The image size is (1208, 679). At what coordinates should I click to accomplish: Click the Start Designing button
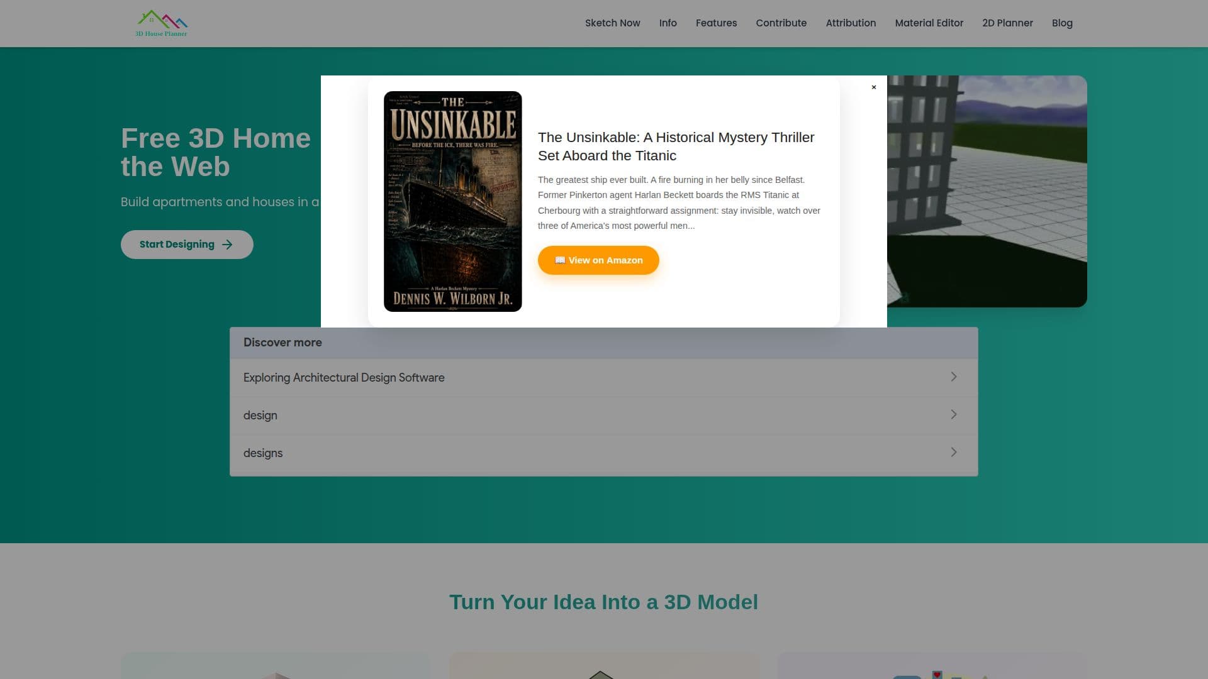[187, 245]
